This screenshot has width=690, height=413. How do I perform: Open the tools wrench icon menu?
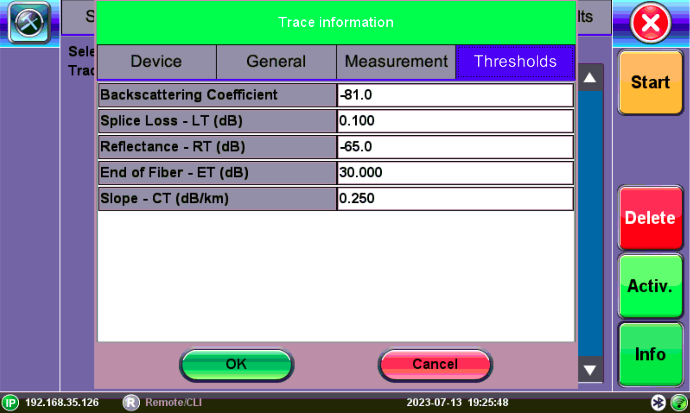coord(29,23)
